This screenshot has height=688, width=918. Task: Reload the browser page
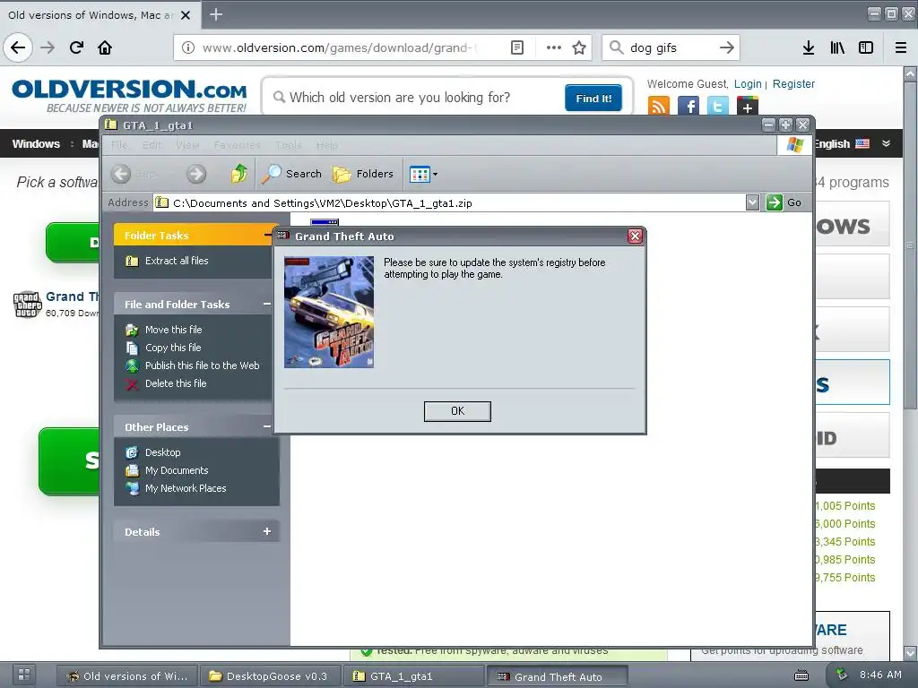click(x=76, y=47)
